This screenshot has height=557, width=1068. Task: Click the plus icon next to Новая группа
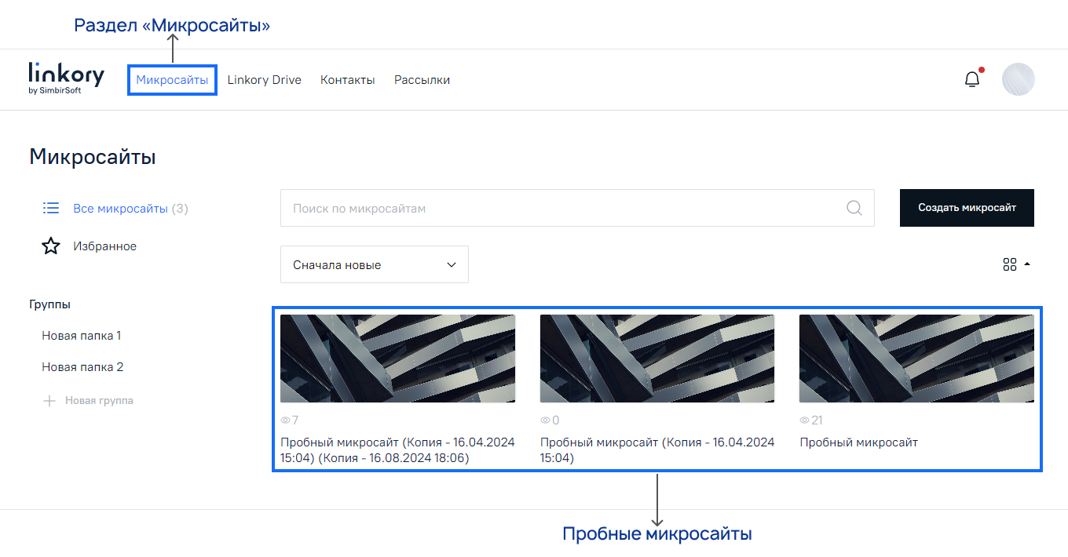click(49, 400)
